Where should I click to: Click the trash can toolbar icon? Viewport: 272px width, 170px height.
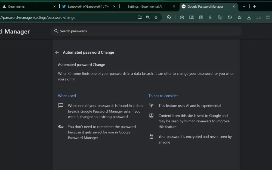[x=211, y=17]
